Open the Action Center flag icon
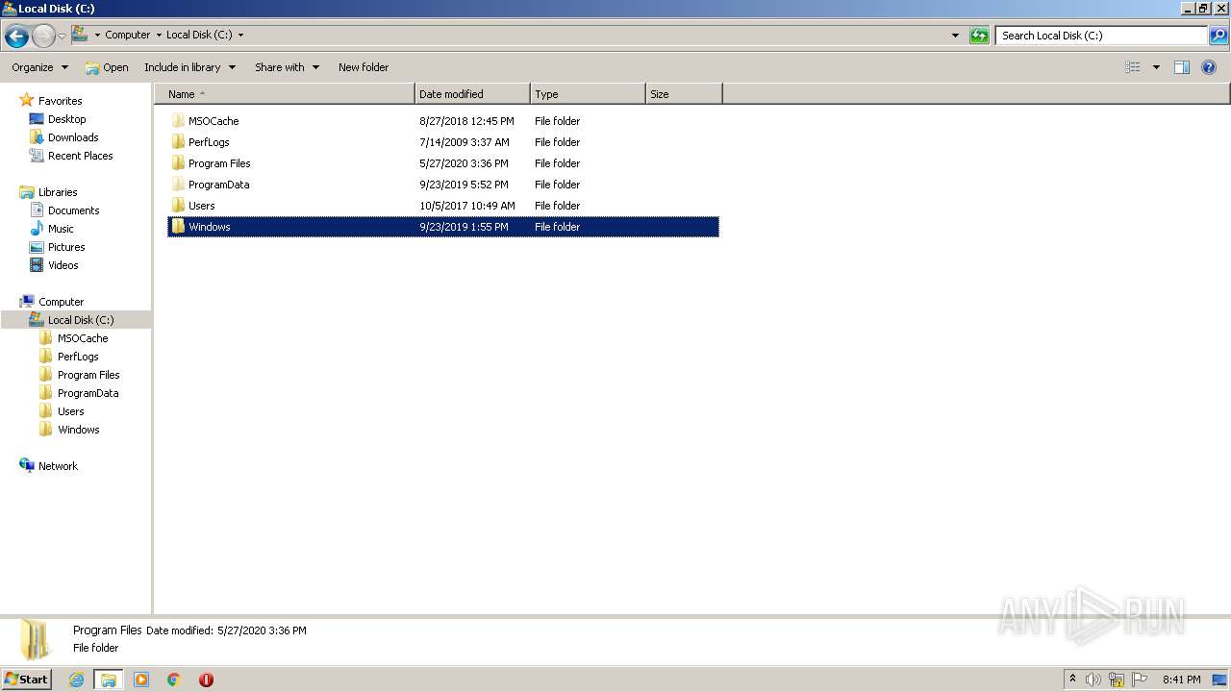Viewport: 1231px width, 692px height. point(1141,680)
